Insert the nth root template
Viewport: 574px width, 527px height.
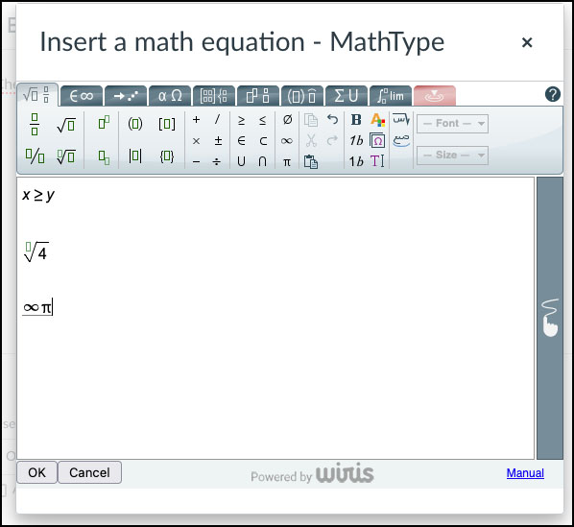click(66, 156)
